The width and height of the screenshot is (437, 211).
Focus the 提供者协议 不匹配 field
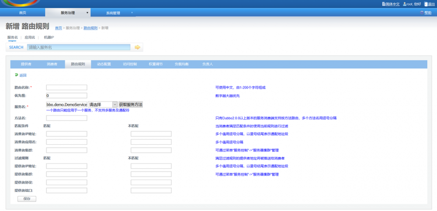pyautogui.click(x=151, y=182)
